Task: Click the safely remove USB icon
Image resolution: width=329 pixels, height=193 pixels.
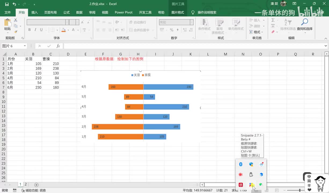Action: coord(251,175)
